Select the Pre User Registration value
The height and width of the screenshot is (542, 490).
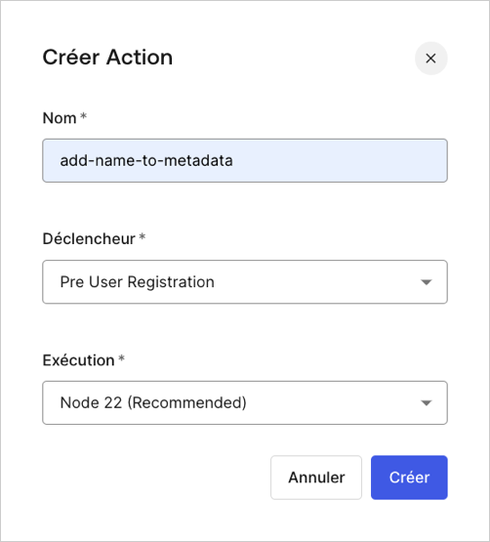138,281
